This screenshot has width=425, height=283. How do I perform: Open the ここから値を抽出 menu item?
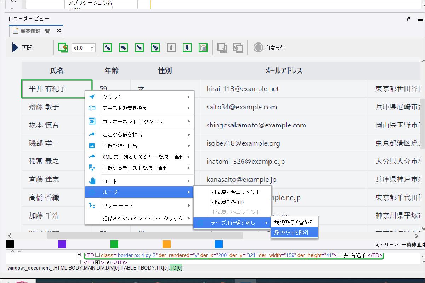(140, 135)
